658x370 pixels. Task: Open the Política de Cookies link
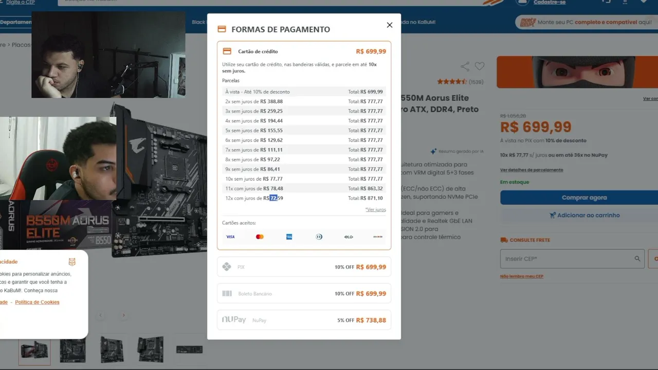click(x=37, y=302)
